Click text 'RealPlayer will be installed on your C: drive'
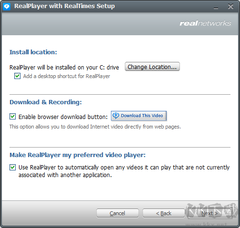The width and height of the screenshot is (240, 228). click(64, 68)
